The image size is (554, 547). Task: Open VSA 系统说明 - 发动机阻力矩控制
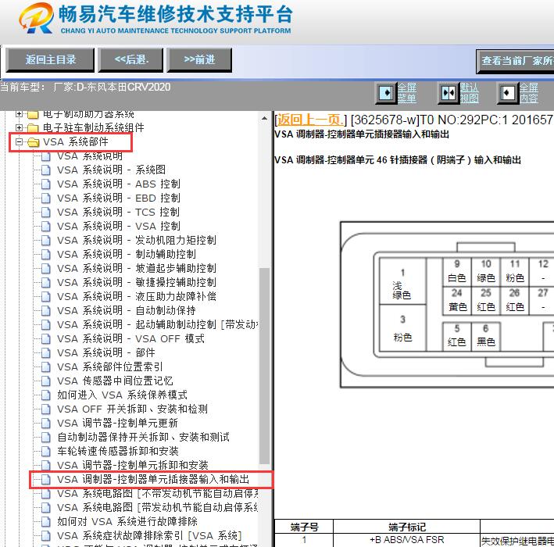tap(137, 240)
